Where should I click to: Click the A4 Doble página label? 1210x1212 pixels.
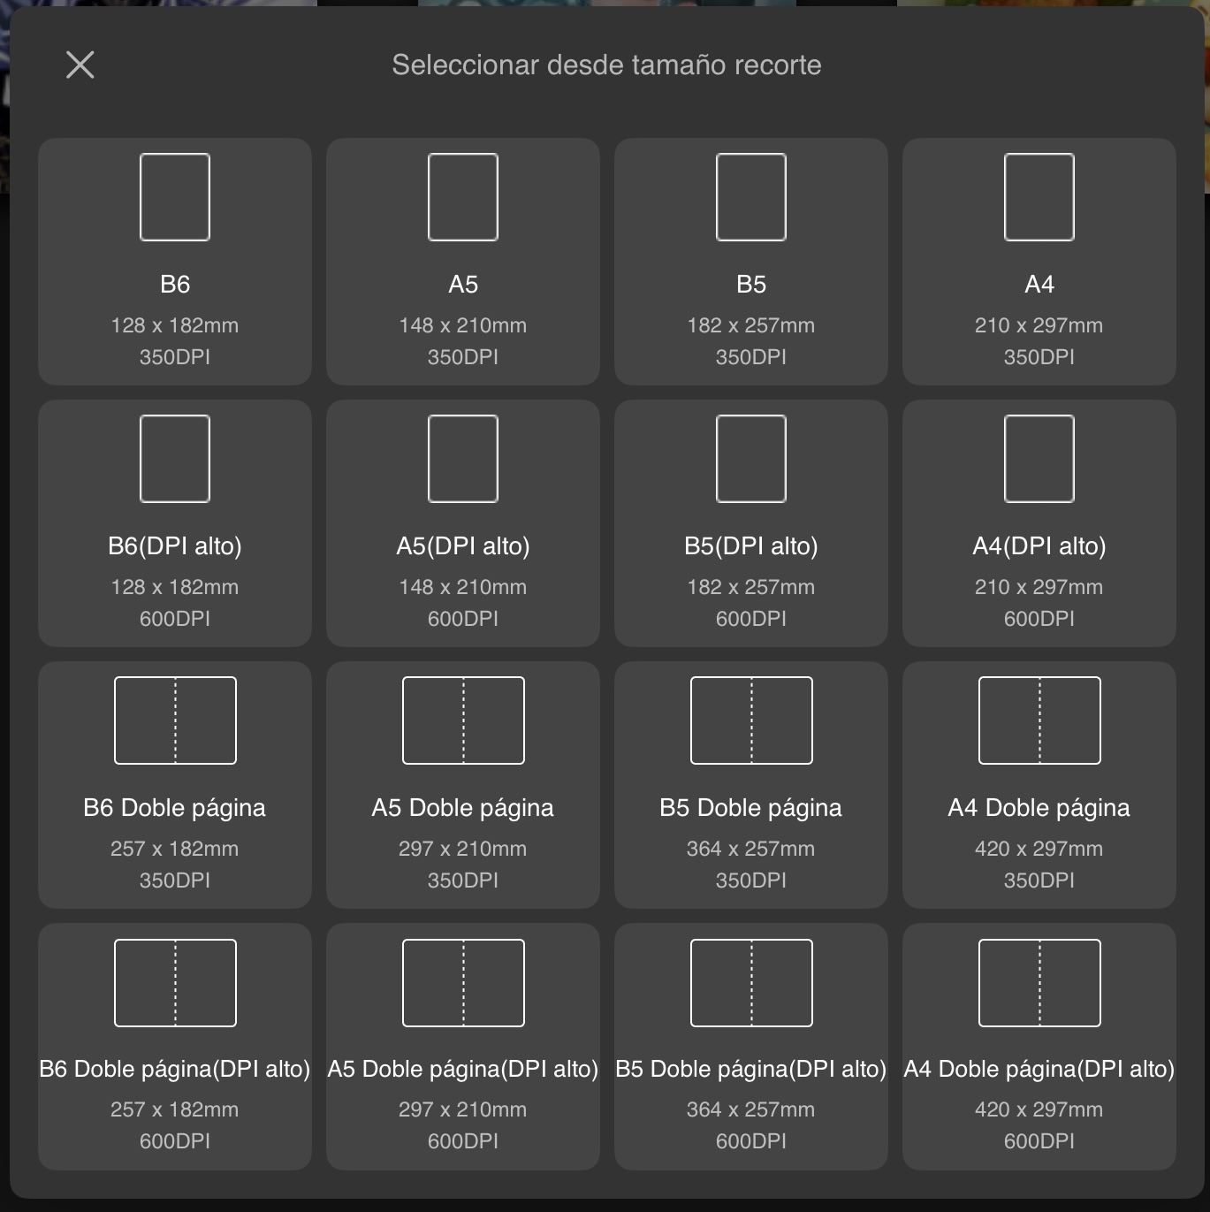pos(1039,808)
